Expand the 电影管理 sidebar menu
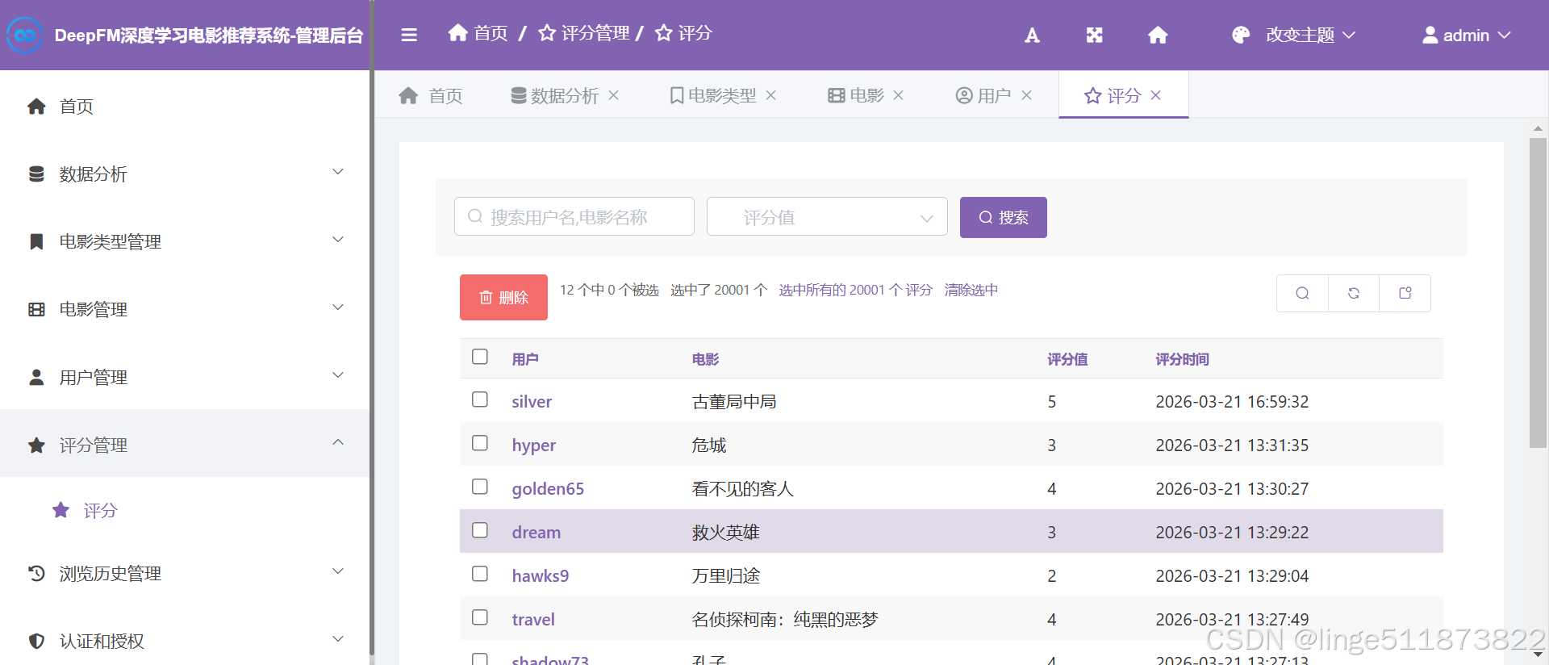 [x=338, y=307]
